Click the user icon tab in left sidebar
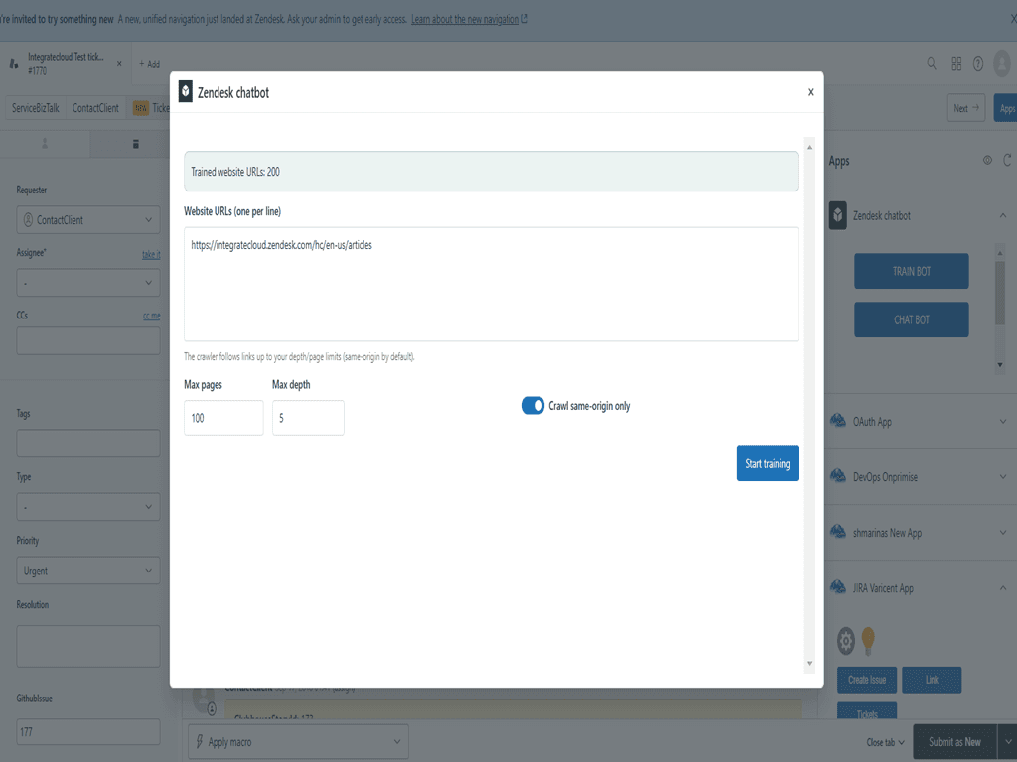The height and width of the screenshot is (762, 1017). (45, 143)
